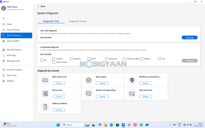Viewport: 205px width, 128px height.
Task: Click the volume icon in system tray
Action: tap(188, 125)
